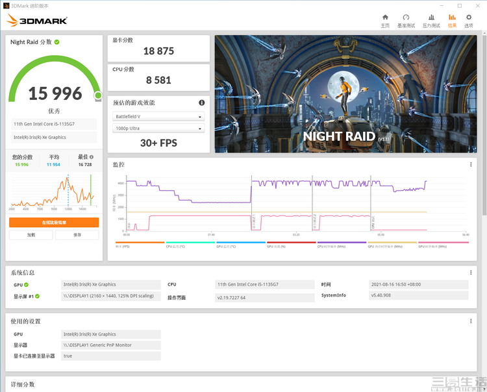Click the Save (保存) button

[x=77, y=235]
